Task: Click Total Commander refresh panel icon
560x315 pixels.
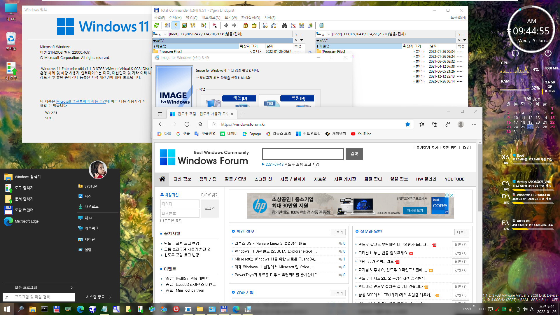Action: point(157,25)
